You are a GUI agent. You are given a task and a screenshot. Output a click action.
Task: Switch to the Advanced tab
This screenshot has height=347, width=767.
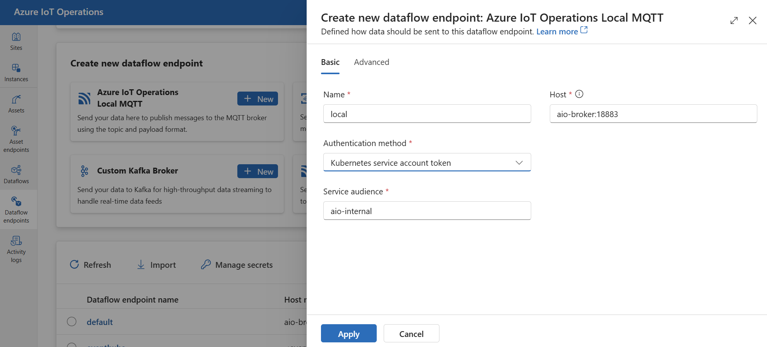(372, 62)
